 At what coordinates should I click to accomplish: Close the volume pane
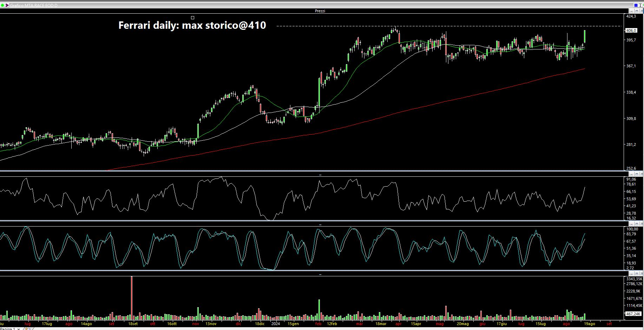641,274
